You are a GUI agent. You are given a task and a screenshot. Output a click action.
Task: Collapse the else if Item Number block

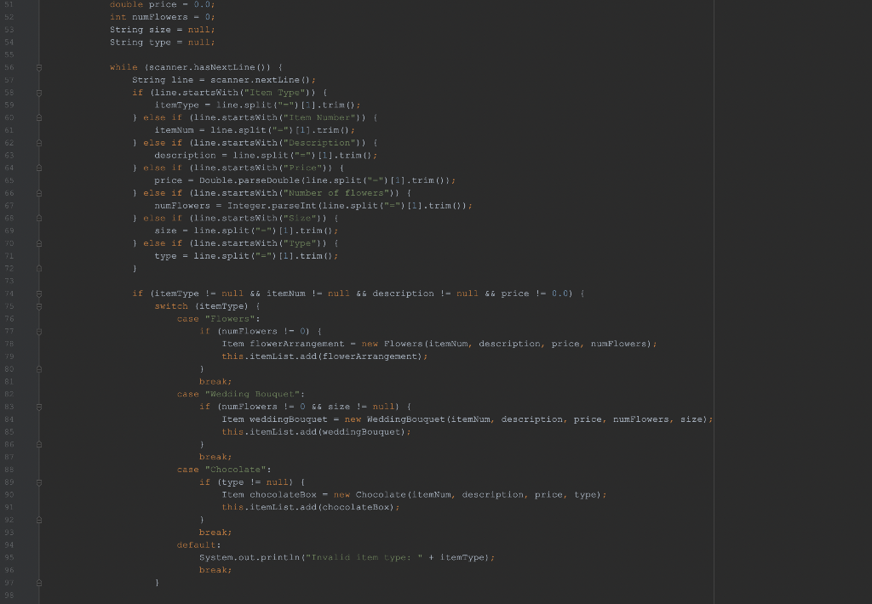click(x=40, y=117)
